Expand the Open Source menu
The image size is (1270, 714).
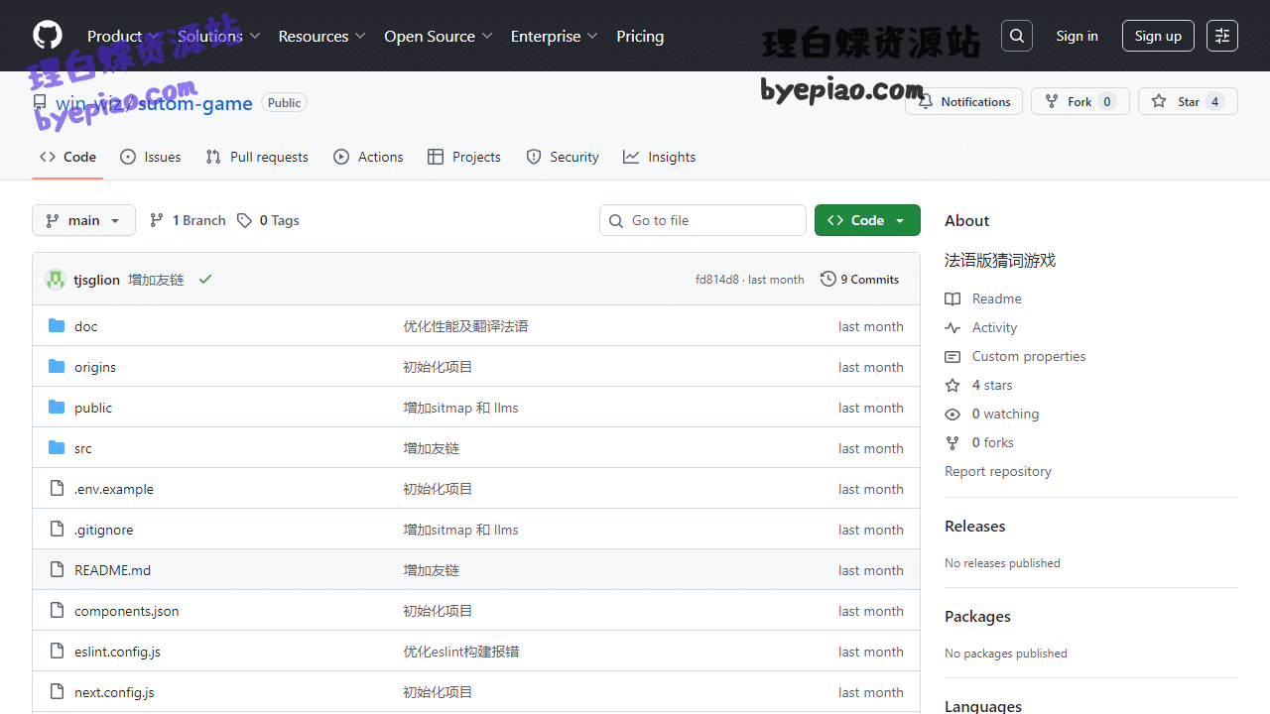pos(438,36)
